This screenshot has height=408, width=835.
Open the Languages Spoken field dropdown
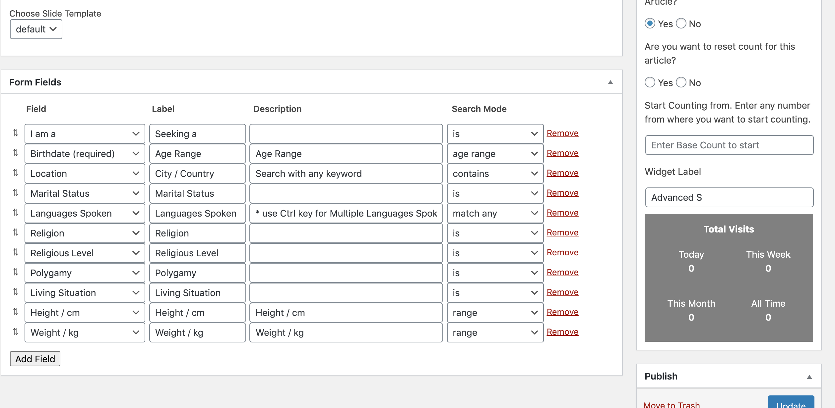point(85,213)
